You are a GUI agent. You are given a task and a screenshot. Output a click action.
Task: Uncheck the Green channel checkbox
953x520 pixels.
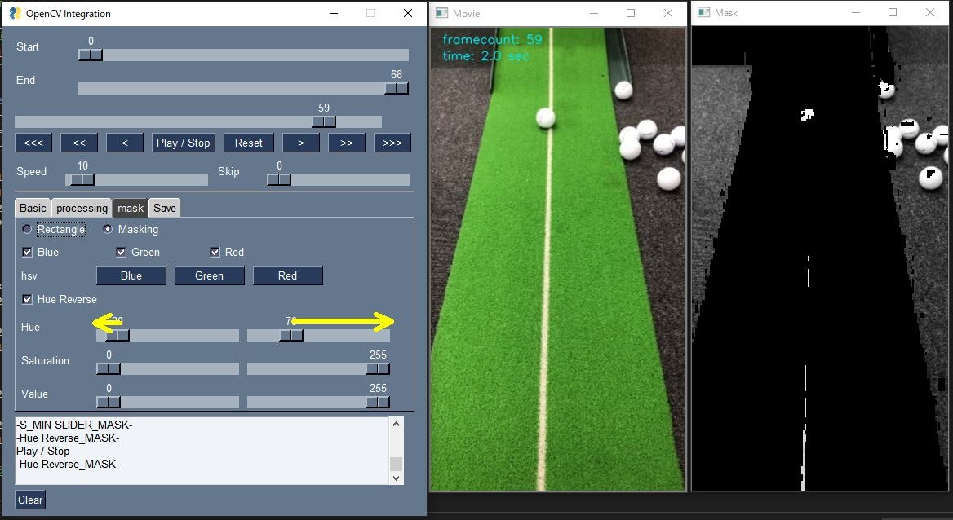click(121, 252)
